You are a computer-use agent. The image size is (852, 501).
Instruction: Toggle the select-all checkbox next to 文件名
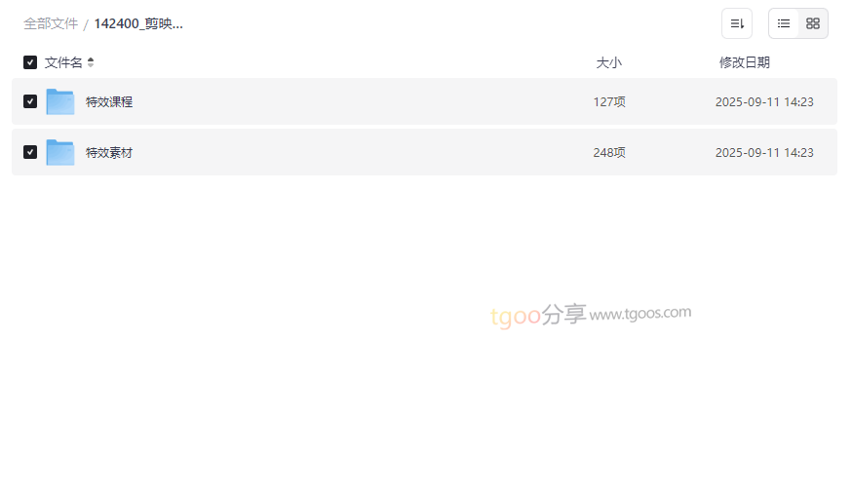point(30,62)
